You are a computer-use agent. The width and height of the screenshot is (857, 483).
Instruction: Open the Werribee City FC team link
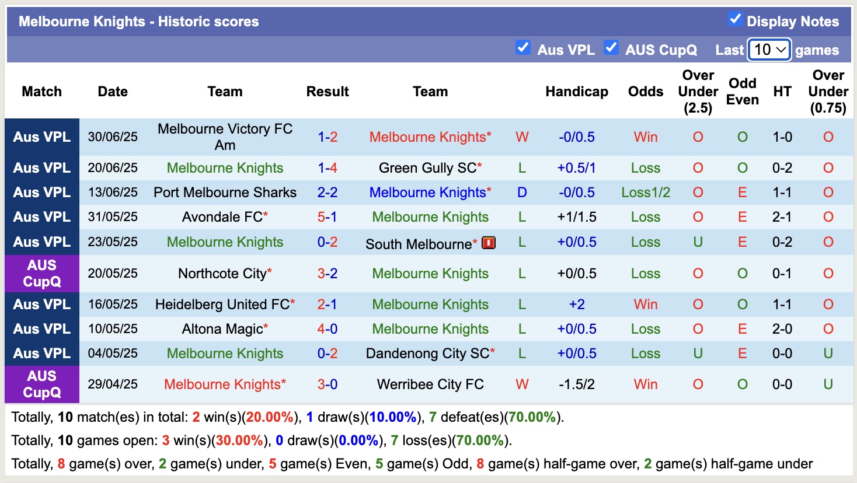point(430,384)
